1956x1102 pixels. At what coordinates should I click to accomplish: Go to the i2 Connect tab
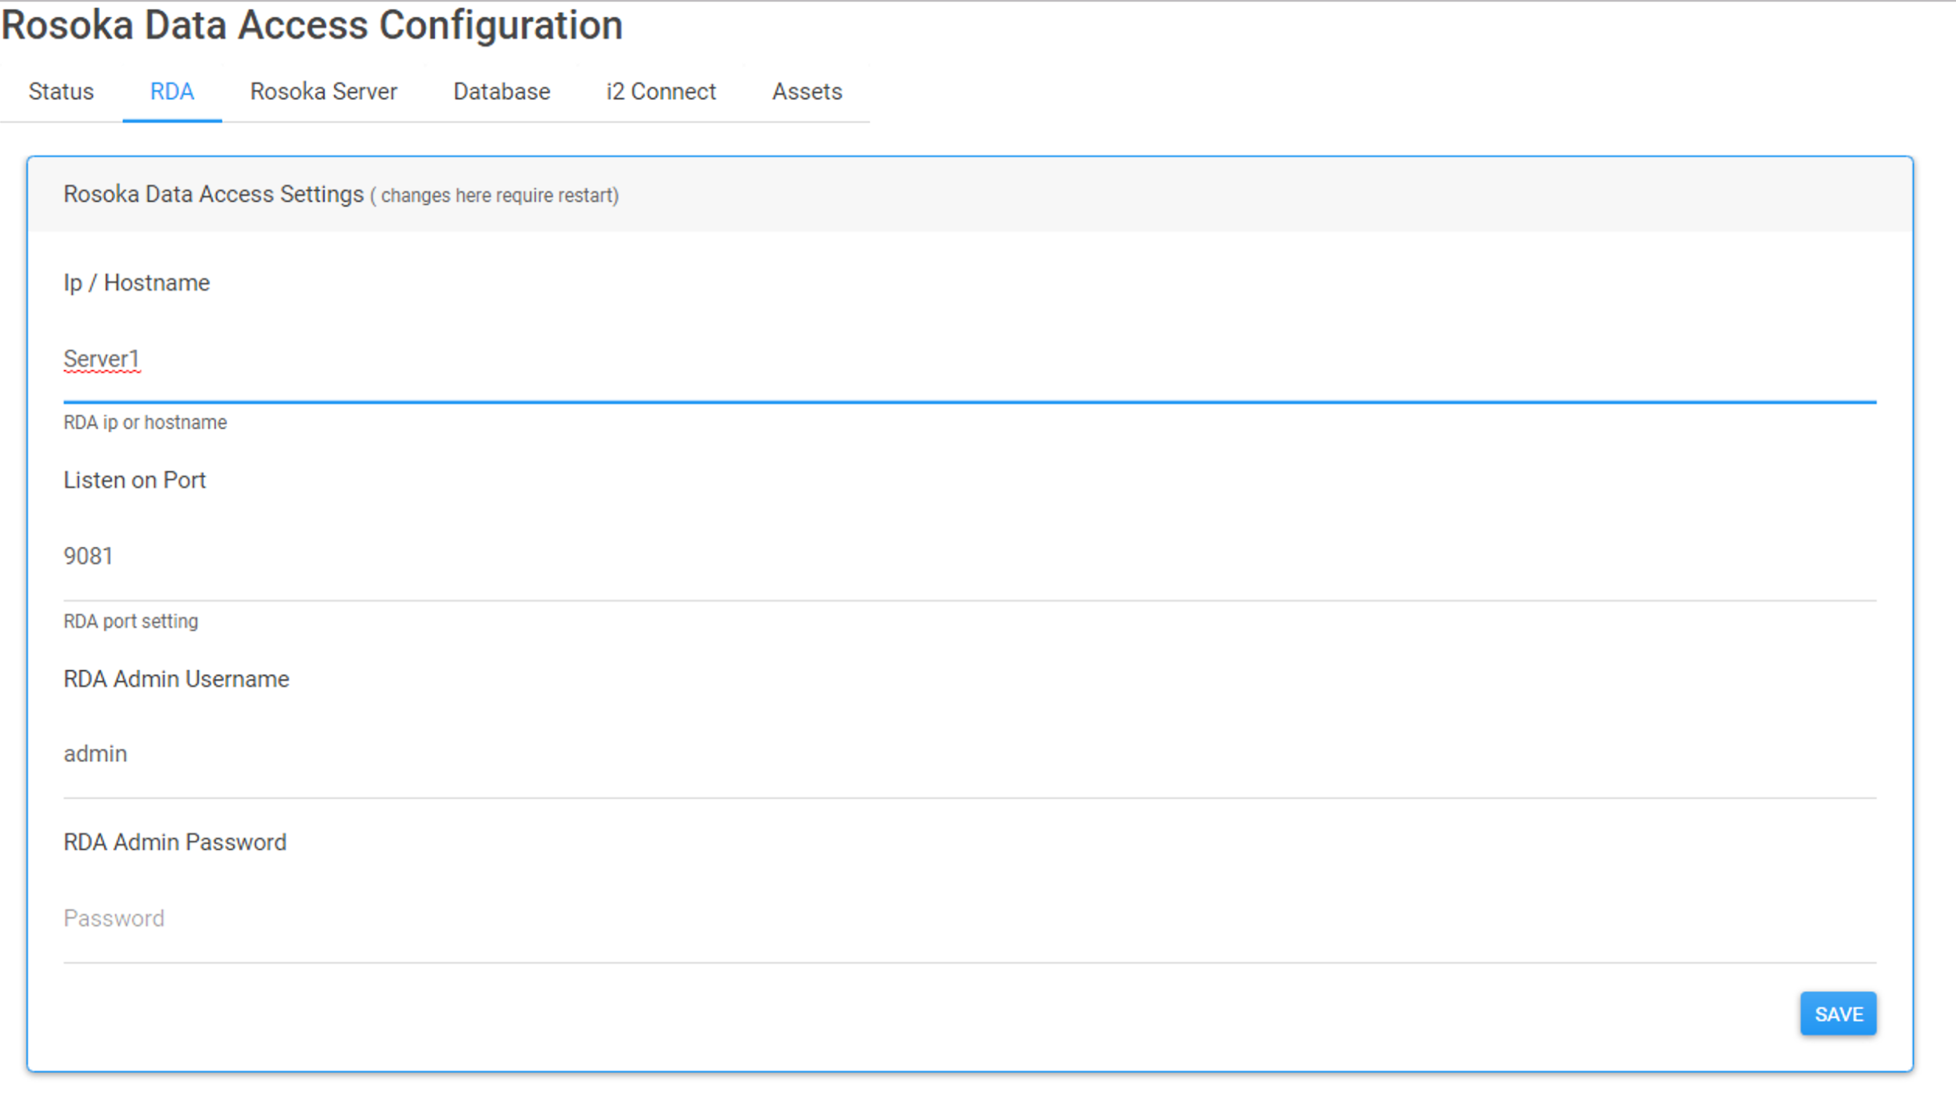pos(660,92)
